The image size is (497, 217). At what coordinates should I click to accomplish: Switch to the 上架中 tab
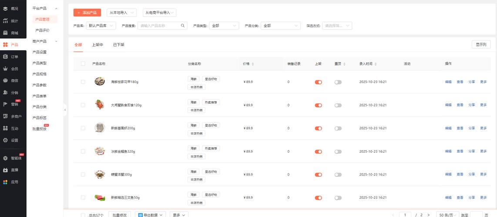(x=97, y=45)
